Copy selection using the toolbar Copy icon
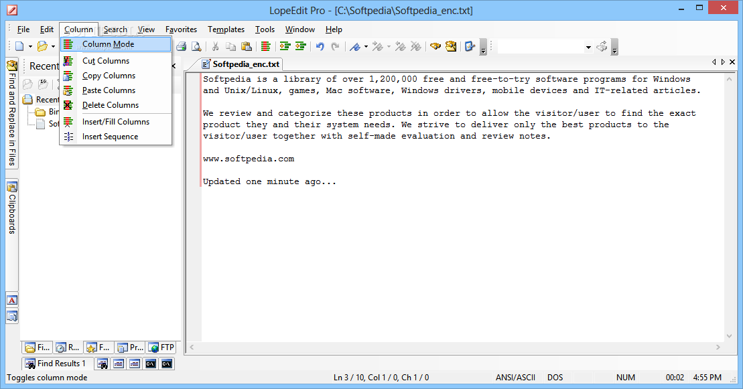This screenshot has height=389, width=743. [230, 46]
